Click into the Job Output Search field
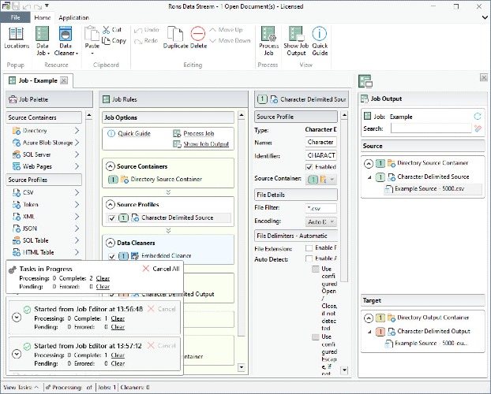 pos(431,128)
